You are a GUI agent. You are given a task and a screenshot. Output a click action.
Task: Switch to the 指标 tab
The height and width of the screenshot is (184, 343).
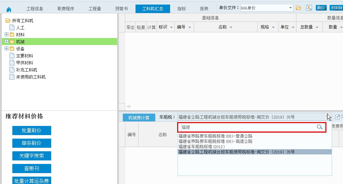182,9
